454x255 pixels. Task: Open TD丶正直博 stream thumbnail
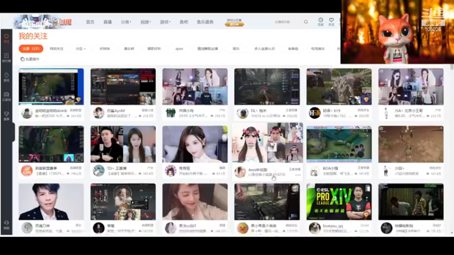(x=123, y=144)
